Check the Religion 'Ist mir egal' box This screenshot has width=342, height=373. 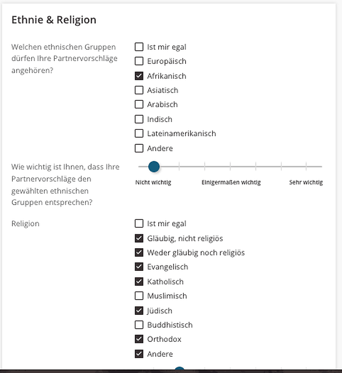click(x=139, y=223)
